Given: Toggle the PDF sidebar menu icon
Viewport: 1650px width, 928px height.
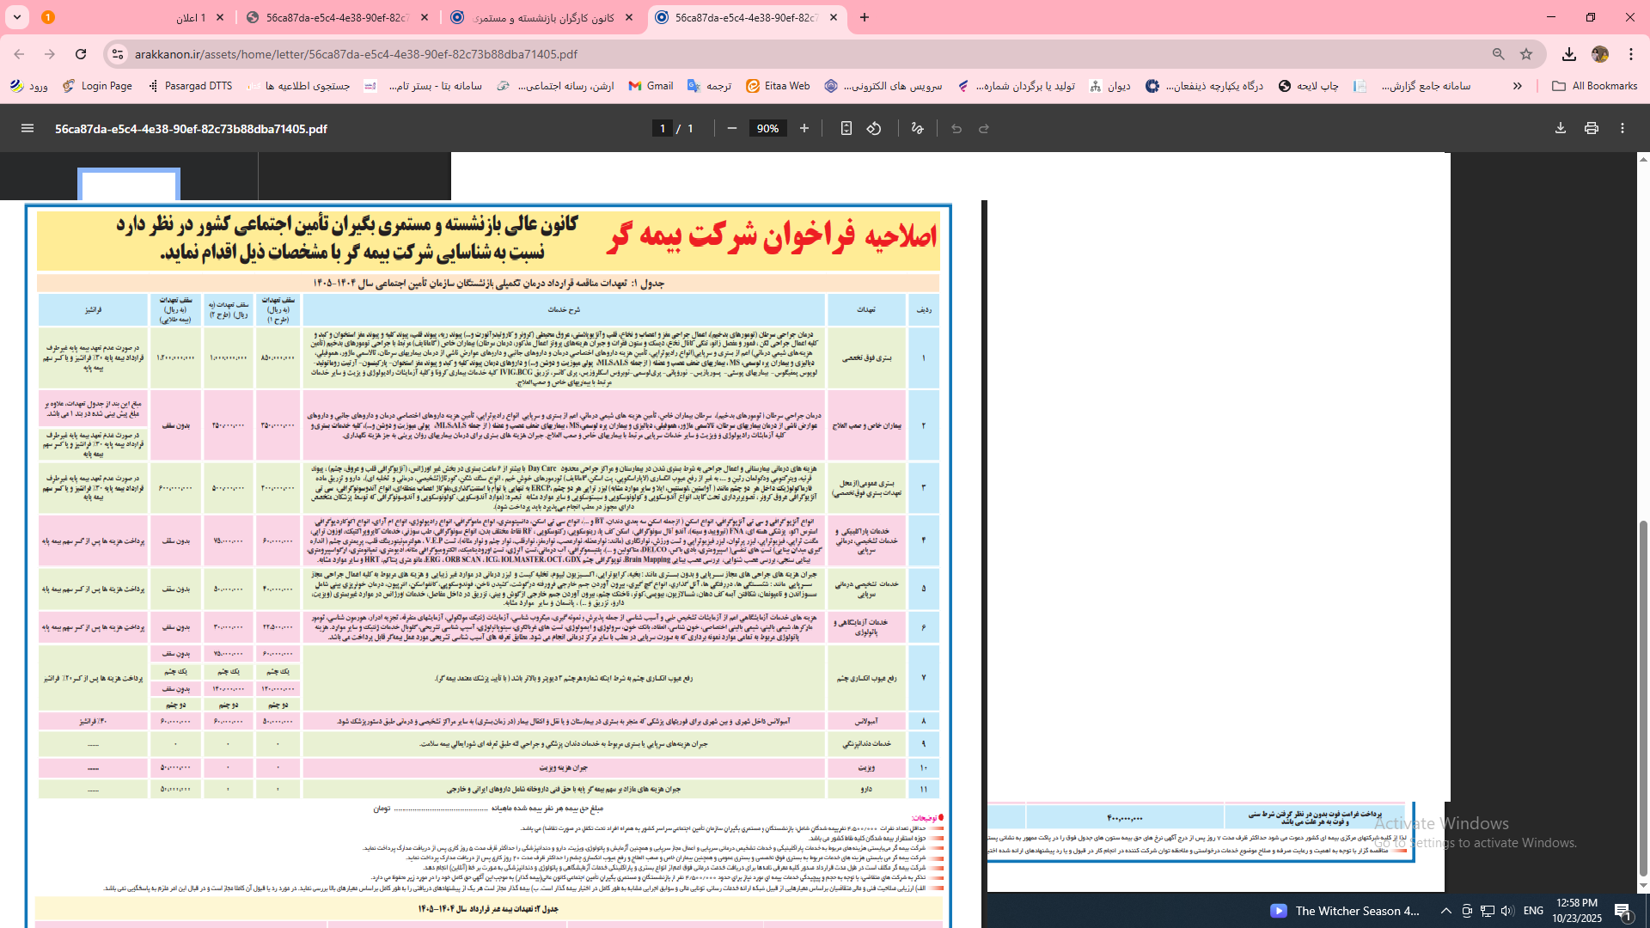Looking at the screenshot, I should [27, 129].
